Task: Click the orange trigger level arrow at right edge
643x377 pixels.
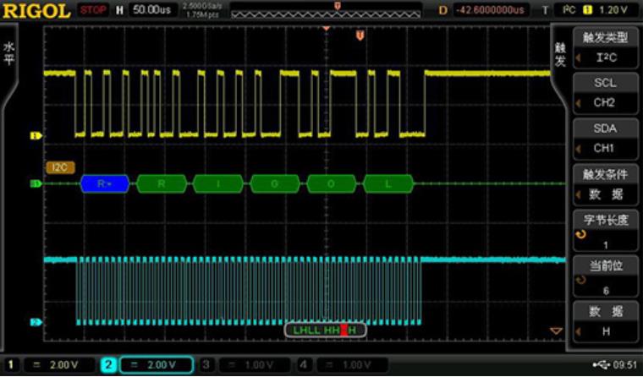Action: tap(556, 330)
